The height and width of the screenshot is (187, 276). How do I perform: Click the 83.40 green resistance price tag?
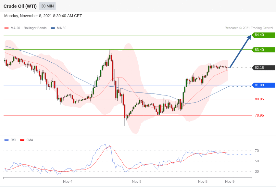click(x=264, y=50)
